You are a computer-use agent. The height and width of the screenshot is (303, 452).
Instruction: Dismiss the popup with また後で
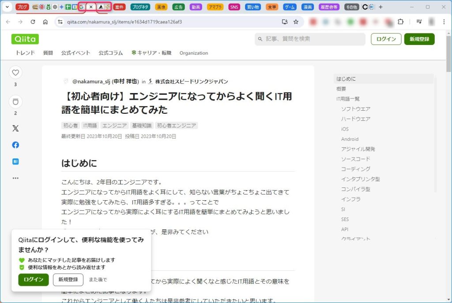(x=98, y=280)
